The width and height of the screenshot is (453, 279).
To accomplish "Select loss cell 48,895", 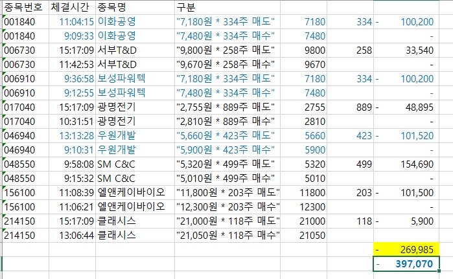I will 406,107.
